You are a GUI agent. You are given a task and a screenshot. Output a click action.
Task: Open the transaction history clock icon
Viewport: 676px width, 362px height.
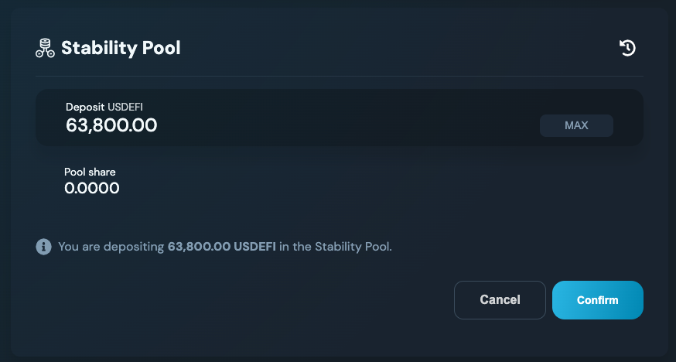coord(627,48)
